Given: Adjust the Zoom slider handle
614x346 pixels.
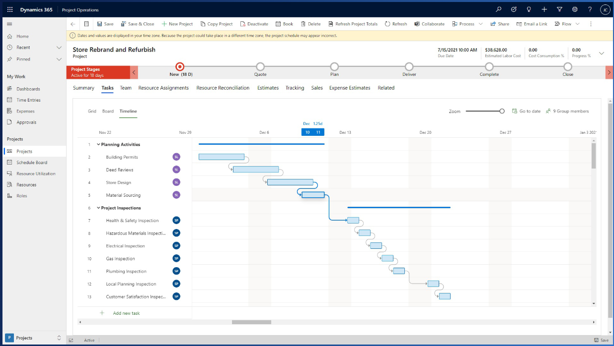Looking at the screenshot, I should 502,111.
